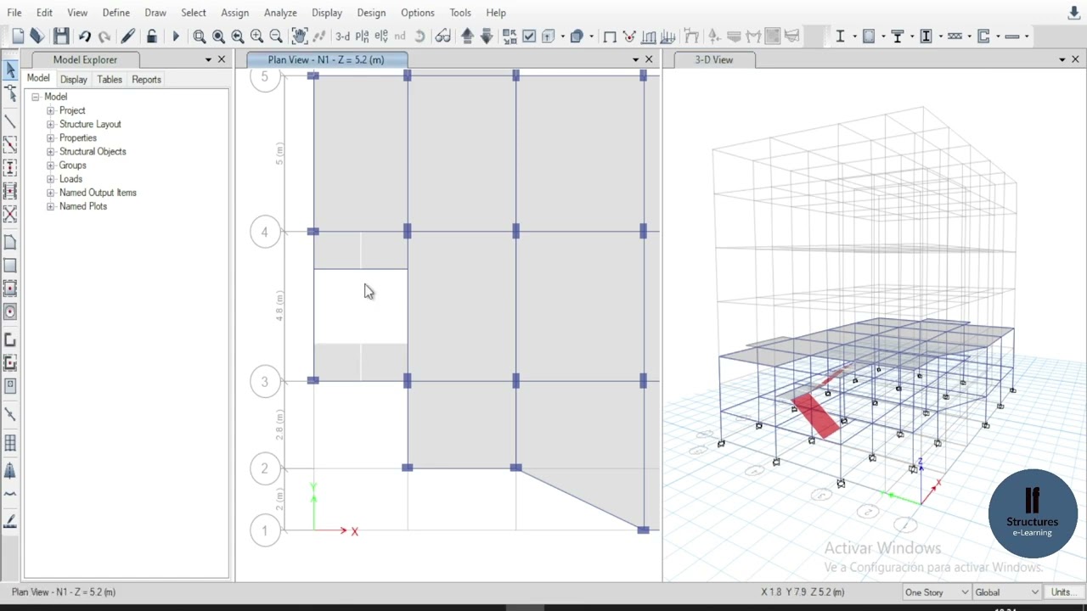Image resolution: width=1087 pixels, height=611 pixels.
Task: Activate the Plan View - N1 tab
Action: 327,59
